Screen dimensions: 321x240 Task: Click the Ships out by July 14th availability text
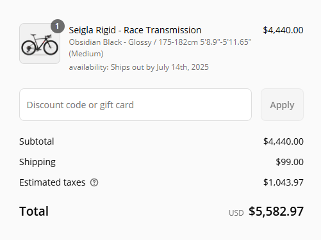tap(138, 67)
